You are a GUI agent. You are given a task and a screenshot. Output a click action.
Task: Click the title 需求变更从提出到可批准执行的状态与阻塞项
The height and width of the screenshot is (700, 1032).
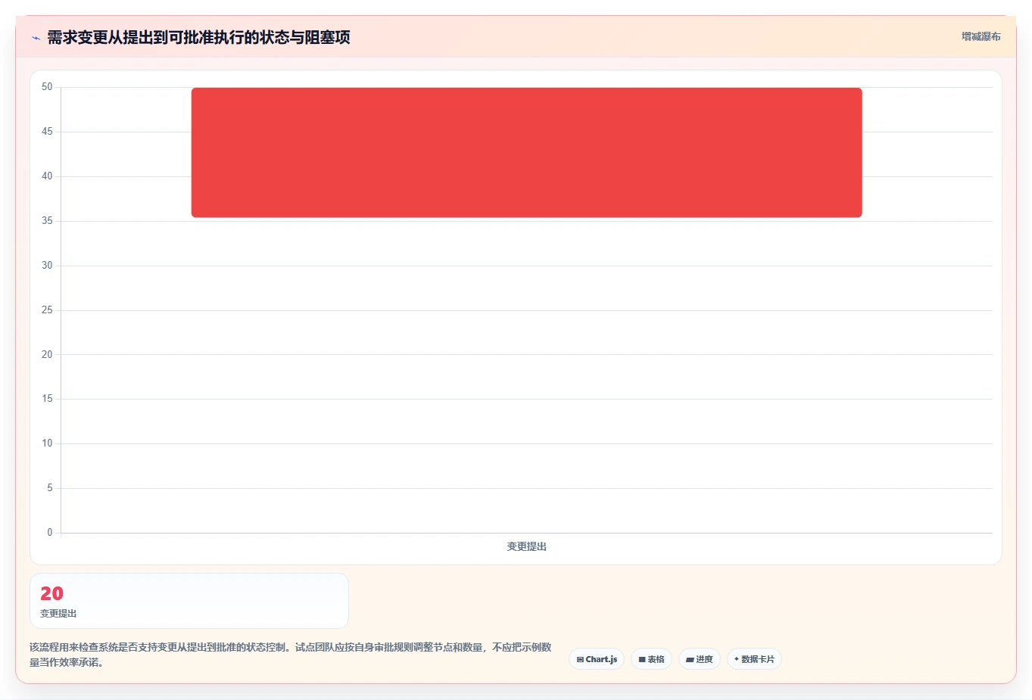(198, 37)
